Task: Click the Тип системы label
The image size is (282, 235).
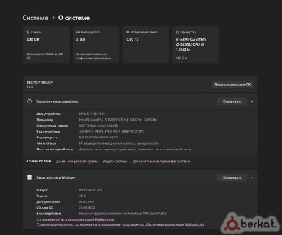Action: click(x=46, y=144)
